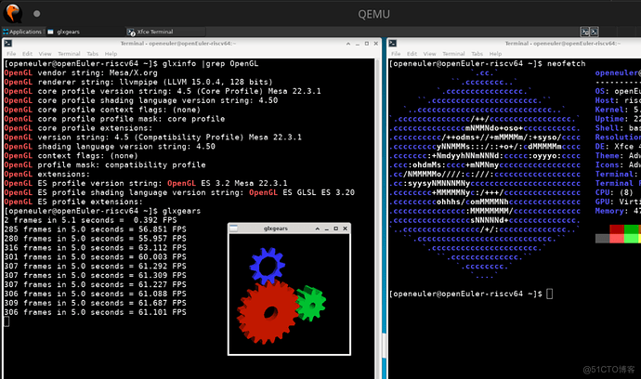Click the red close button of QEMU window
The height and width of the screenshot is (379, 641).
coord(12,13)
